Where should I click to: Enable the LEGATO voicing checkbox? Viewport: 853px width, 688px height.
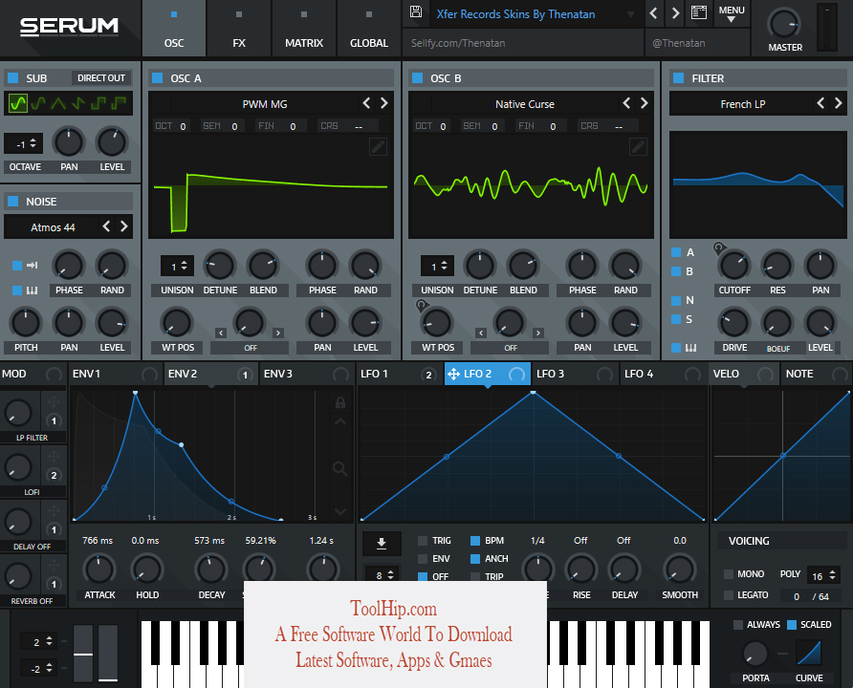tap(729, 595)
